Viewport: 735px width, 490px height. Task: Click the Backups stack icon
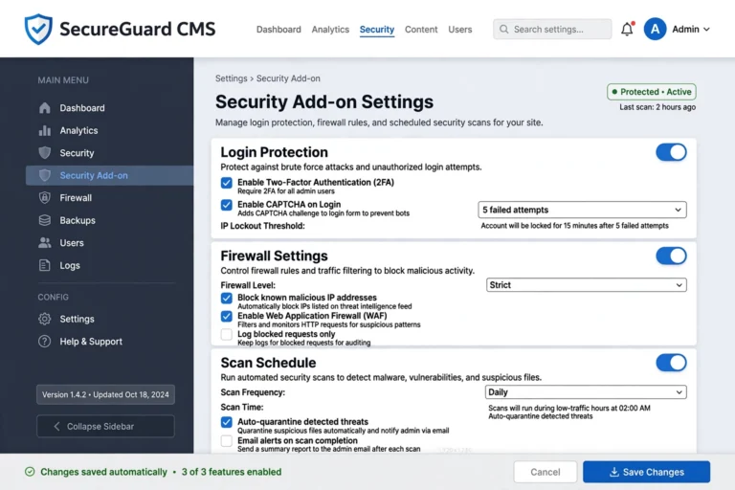(45, 220)
